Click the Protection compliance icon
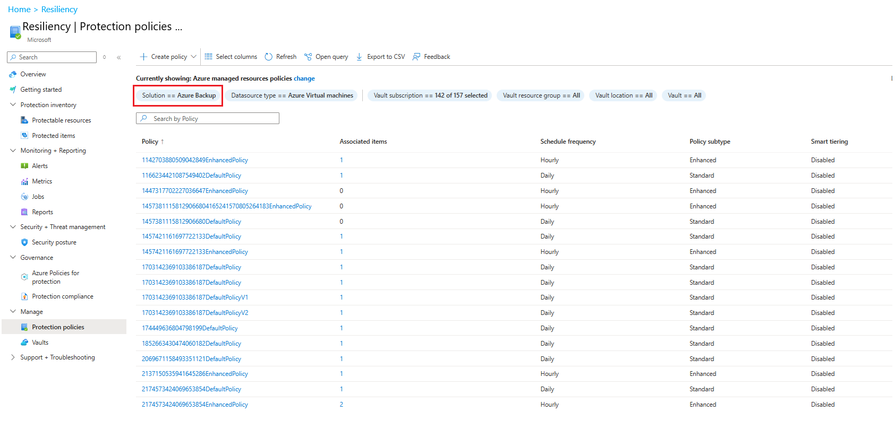 [24, 296]
